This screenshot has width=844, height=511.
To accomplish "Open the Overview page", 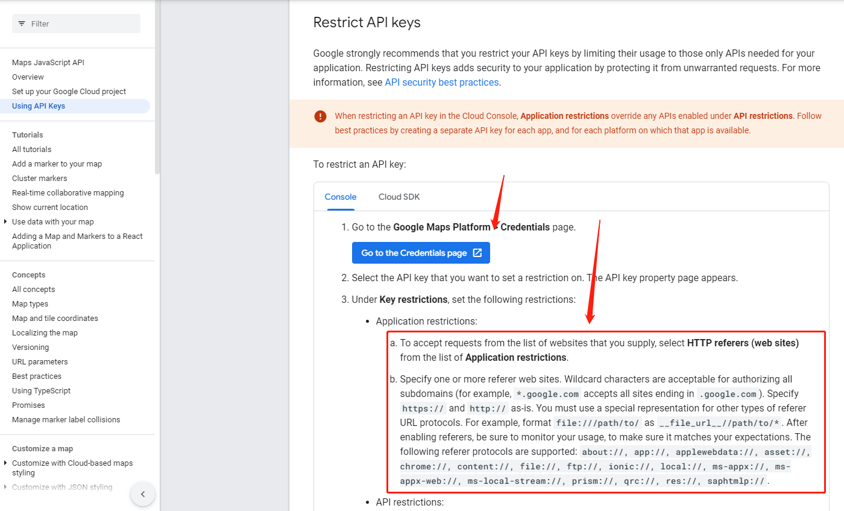I will 28,77.
